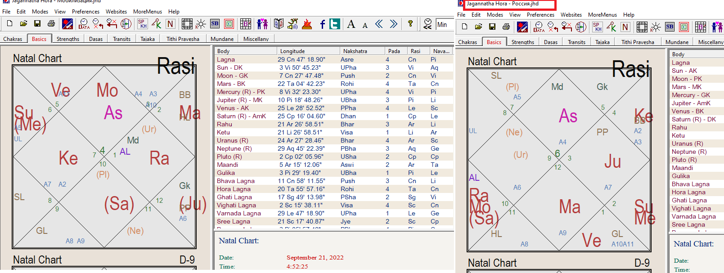Click the Min field in left toolbar
This screenshot has width=724, height=273.
coord(444,24)
